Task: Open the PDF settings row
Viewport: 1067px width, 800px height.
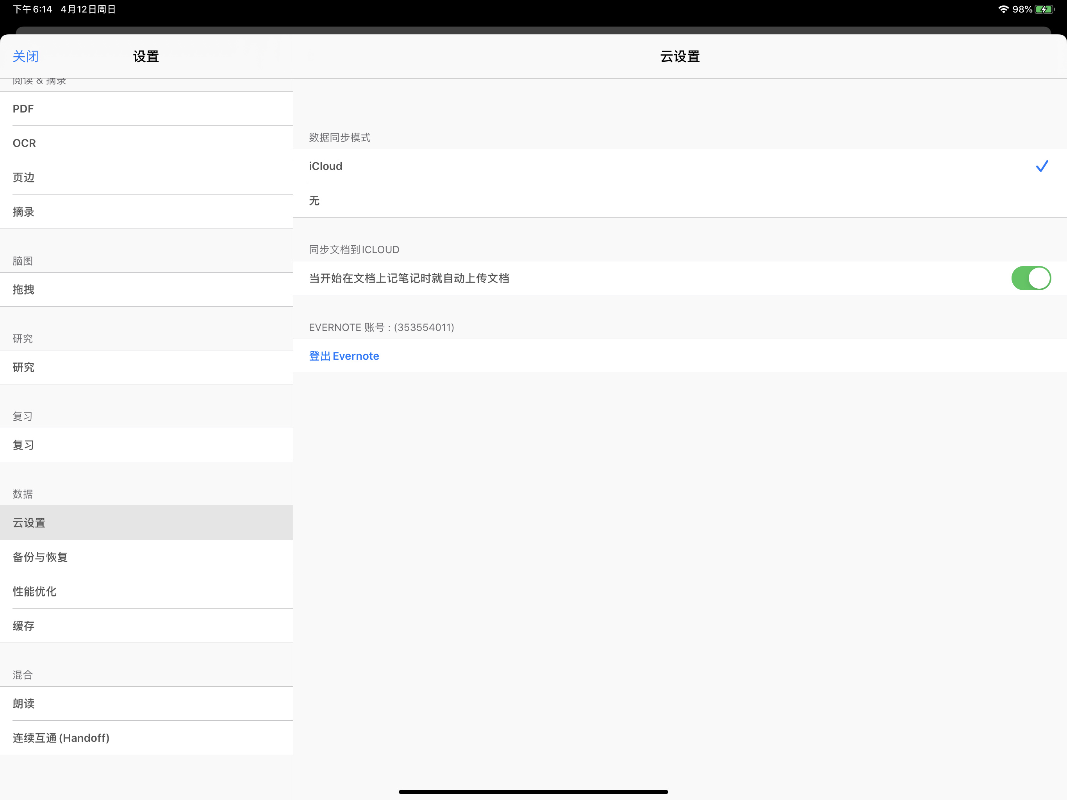Action: point(146,109)
